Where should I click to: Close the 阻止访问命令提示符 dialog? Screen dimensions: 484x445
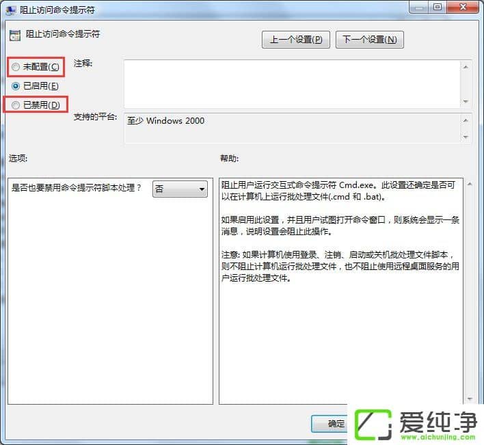tap(463, 7)
